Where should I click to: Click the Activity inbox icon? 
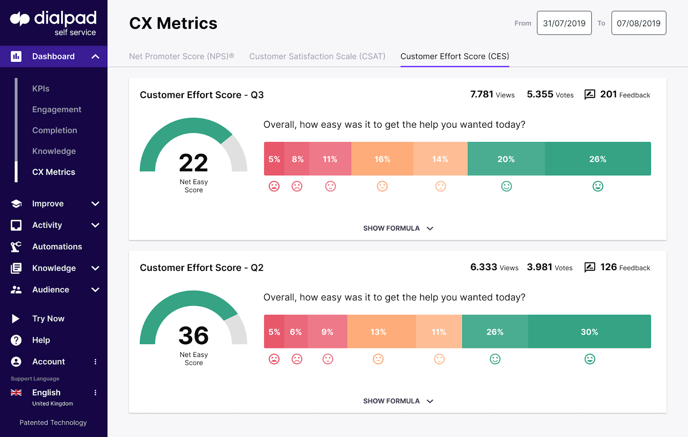(x=16, y=225)
